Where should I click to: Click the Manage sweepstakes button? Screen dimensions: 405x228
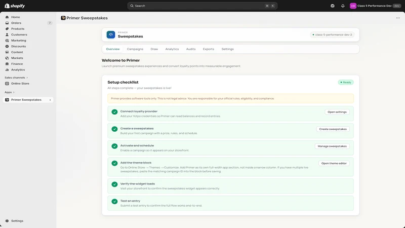[x=332, y=146]
